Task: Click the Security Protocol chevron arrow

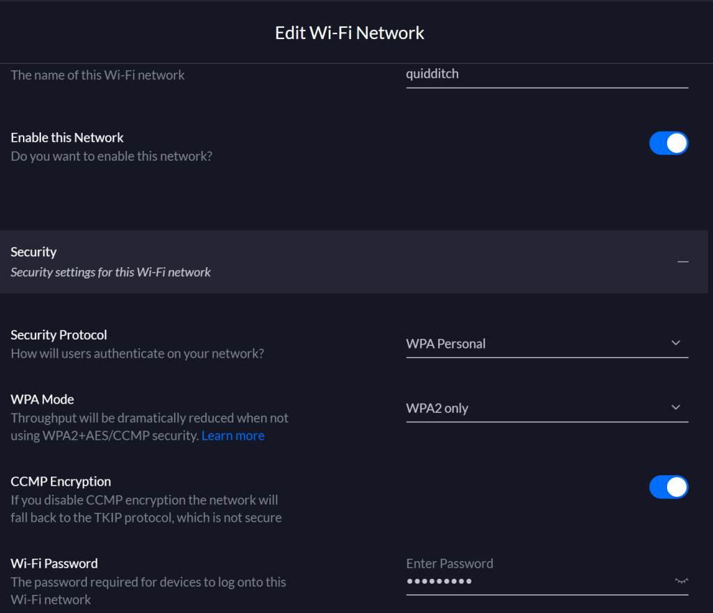Action: pyautogui.click(x=675, y=343)
